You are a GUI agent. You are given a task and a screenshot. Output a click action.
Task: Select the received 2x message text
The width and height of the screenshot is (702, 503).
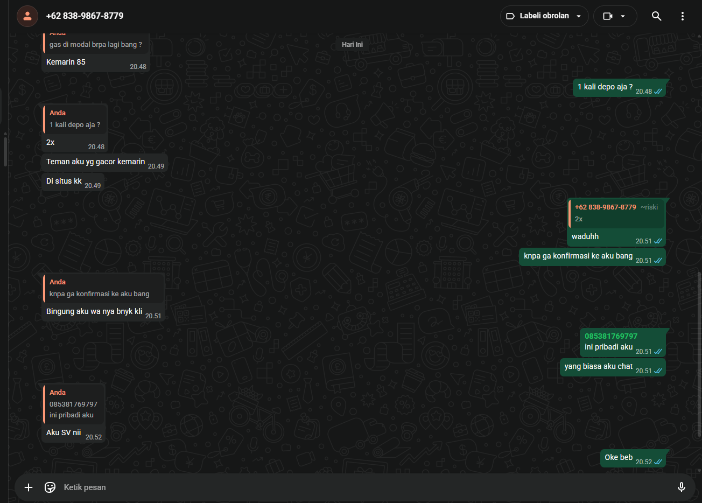51,142
